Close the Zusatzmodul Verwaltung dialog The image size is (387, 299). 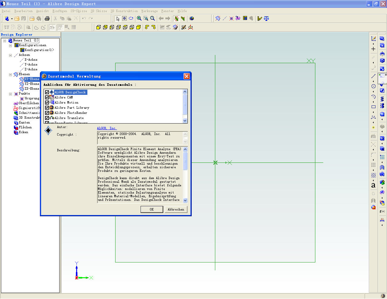[x=187, y=76]
